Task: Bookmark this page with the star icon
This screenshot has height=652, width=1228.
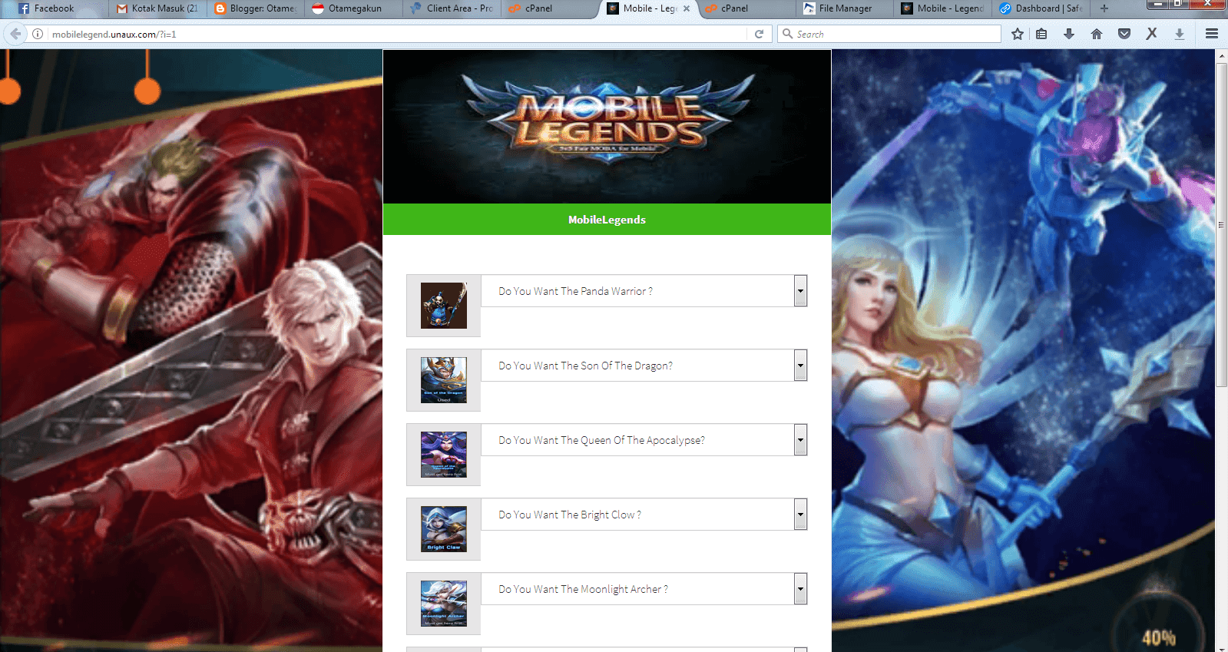Action: [x=1018, y=34]
